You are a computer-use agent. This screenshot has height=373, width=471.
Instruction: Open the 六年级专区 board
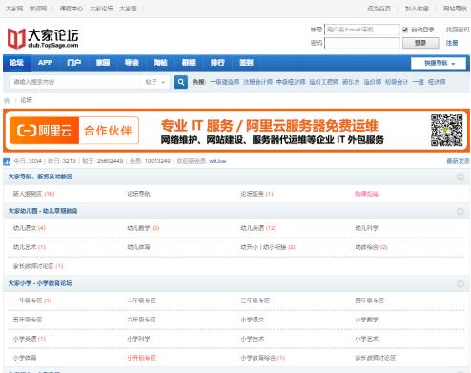[142, 320]
